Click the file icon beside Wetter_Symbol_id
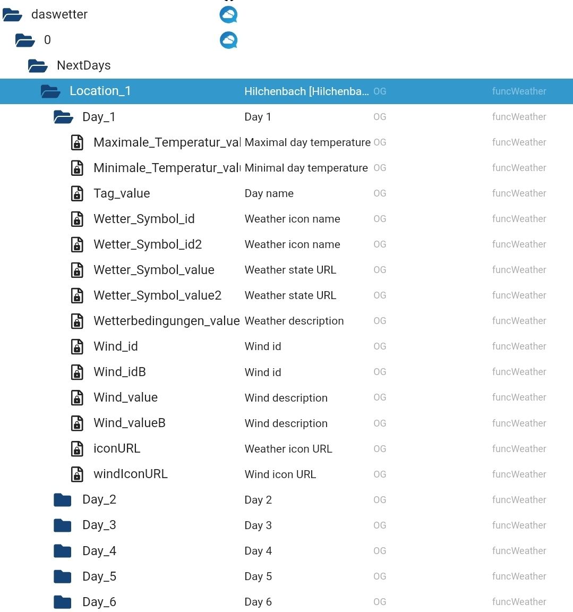This screenshot has width=573, height=612. [77, 219]
